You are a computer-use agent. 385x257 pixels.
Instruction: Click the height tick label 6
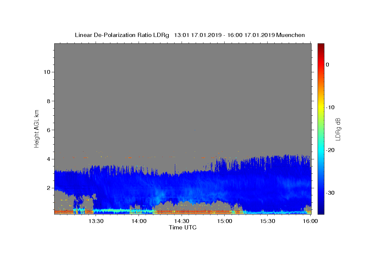[x=48, y=130]
